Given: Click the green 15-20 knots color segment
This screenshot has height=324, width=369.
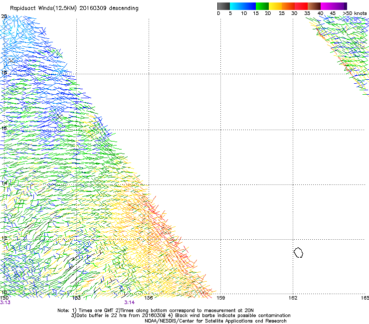Looking at the screenshot, I should (x=262, y=6).
